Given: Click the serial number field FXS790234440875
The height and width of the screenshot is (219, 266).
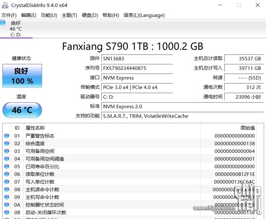Looking at the screenshot, I should tap(137, 68).
